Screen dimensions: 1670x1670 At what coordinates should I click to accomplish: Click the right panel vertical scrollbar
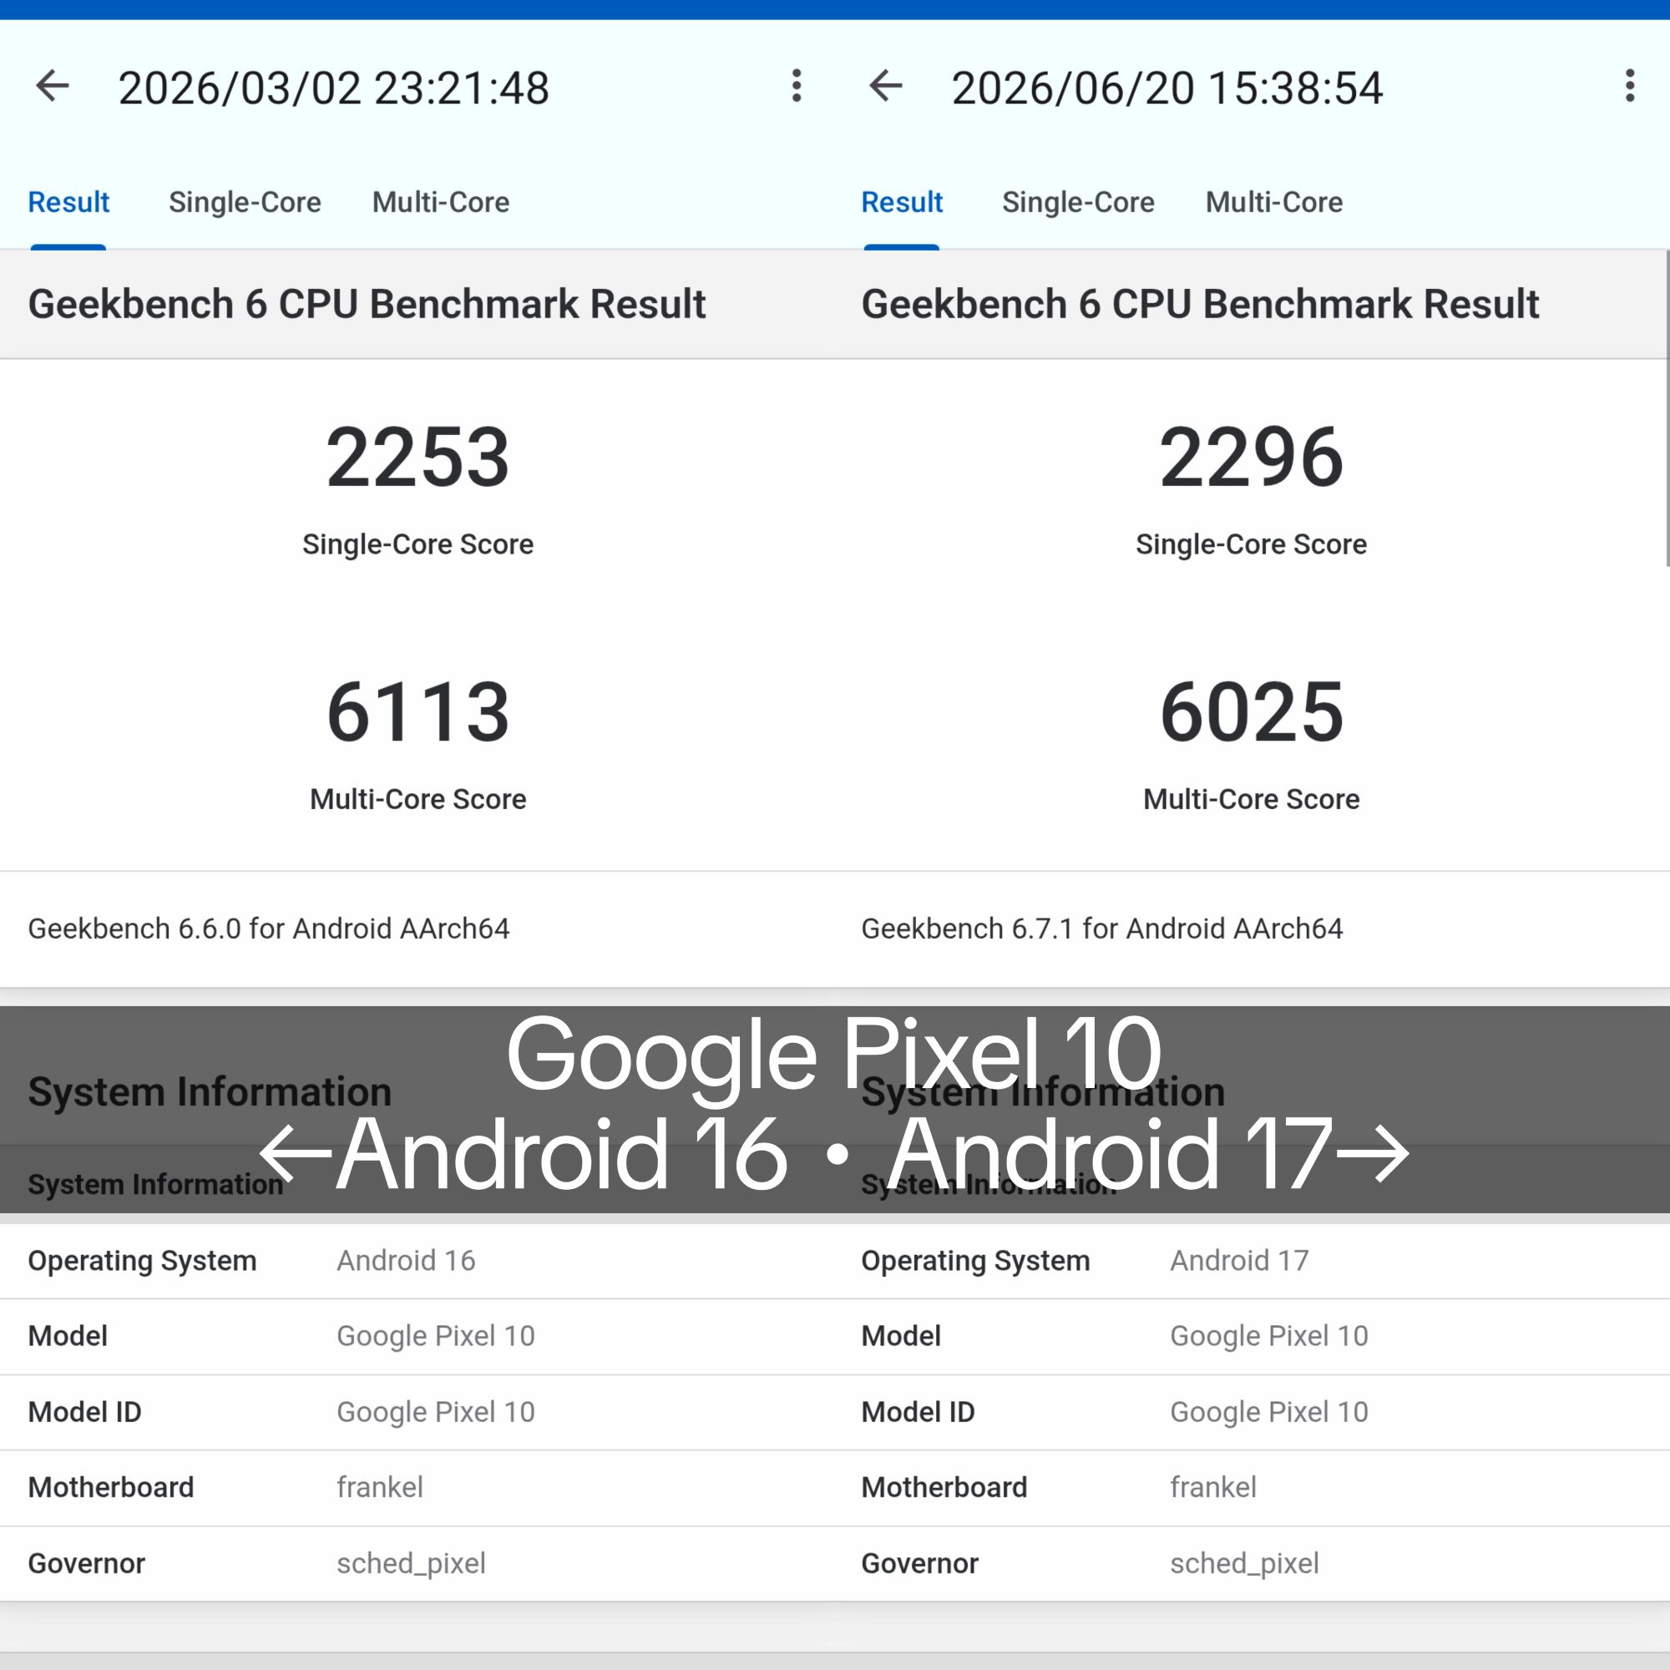coord(1667,408)
